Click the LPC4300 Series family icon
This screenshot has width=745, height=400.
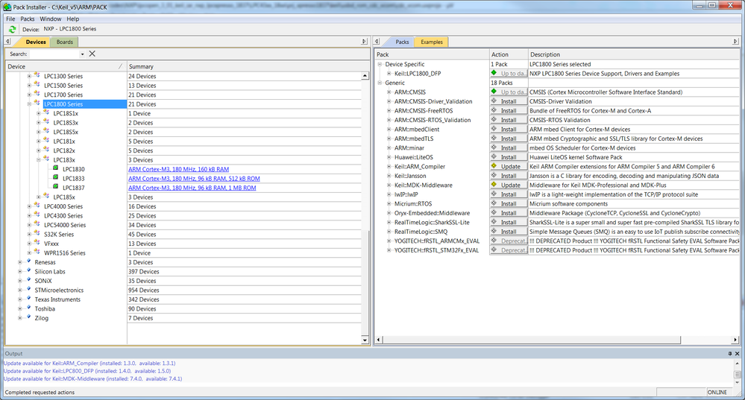[x=37, y=215]
